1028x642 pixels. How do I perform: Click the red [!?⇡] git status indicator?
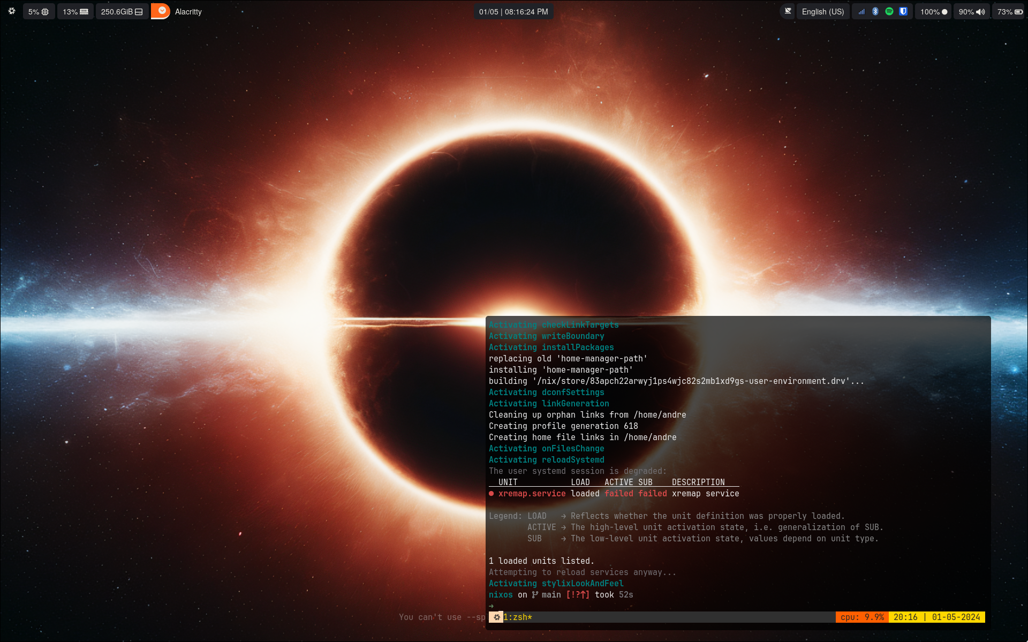(x=578, y=595)
